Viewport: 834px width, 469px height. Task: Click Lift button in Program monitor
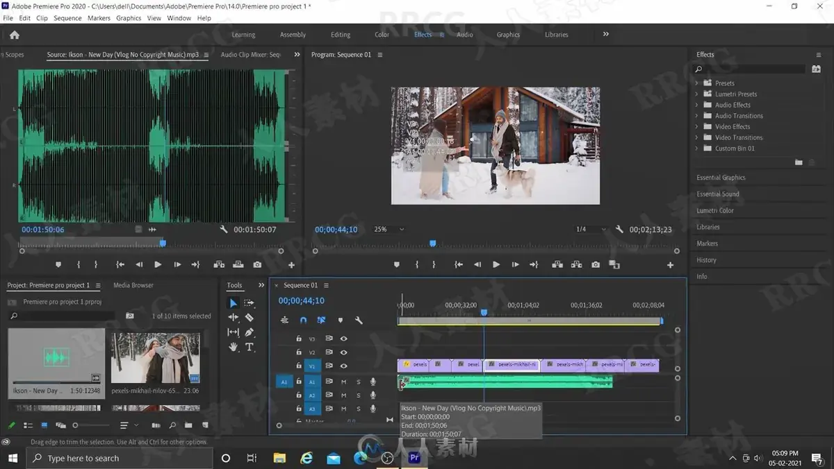coord(557,265)
